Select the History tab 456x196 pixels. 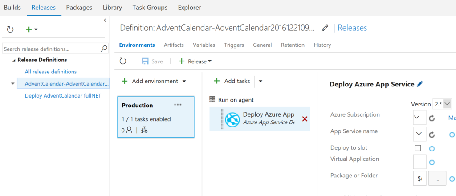[x=322, y=45]
